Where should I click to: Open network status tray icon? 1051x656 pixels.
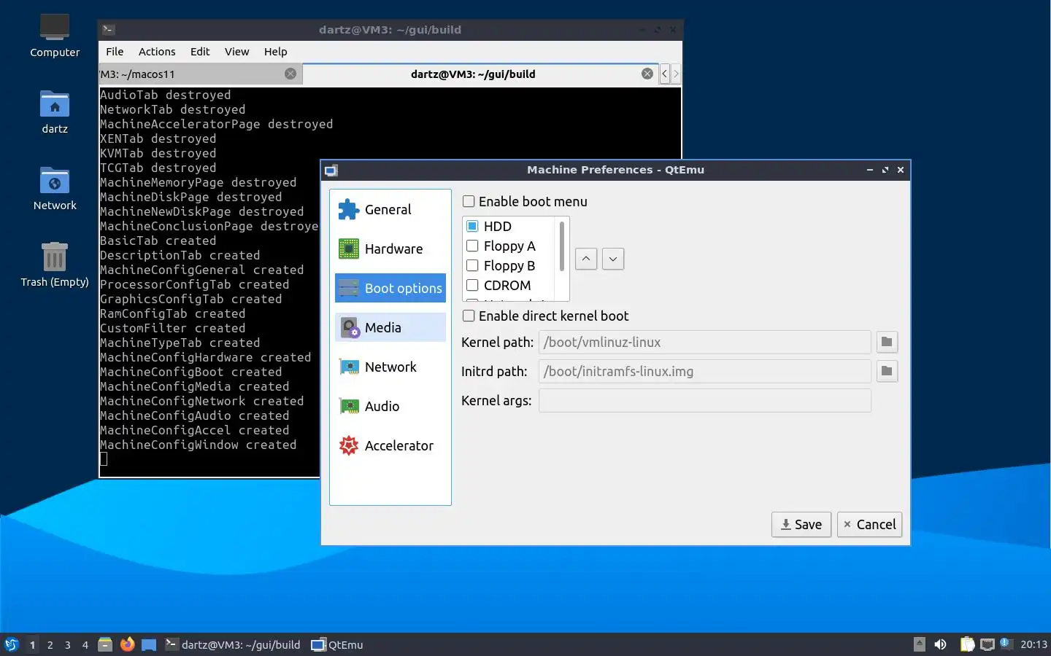pos(988,644)
